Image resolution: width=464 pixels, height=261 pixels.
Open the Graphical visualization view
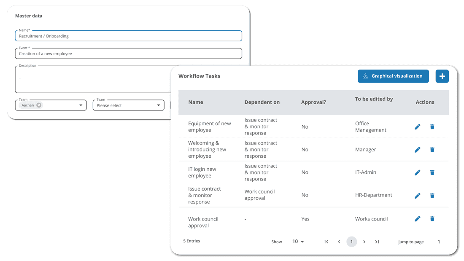[393, 76]
